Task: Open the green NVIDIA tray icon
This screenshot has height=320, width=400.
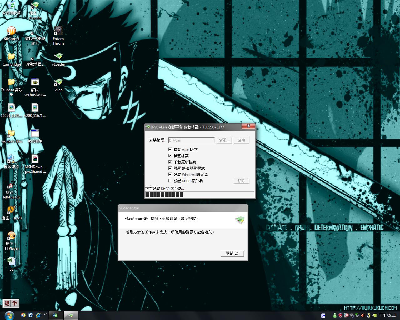Action: click(374, 315)
